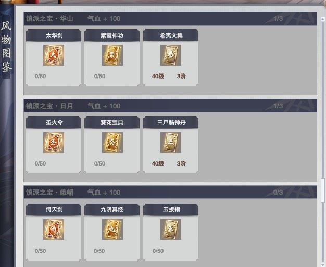Select the 紫霞神功 golden card icon
Screen dimensions: 326x267
(x=112, y=55)
